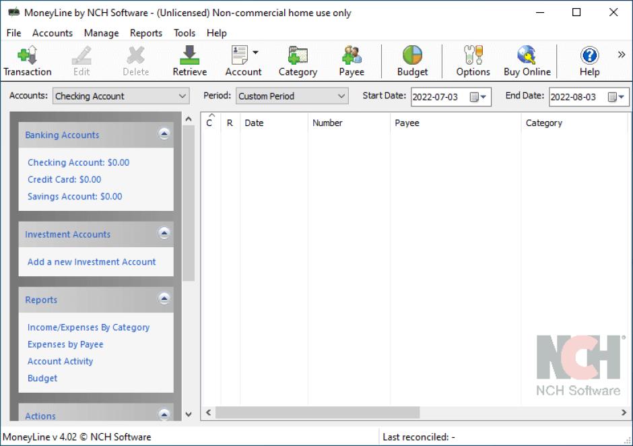Sort by the R column header

point(230,123)
